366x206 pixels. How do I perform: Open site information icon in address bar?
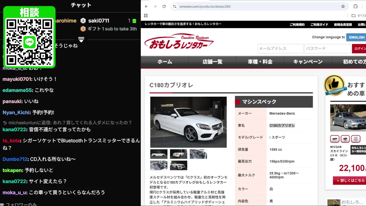[175, 6]
